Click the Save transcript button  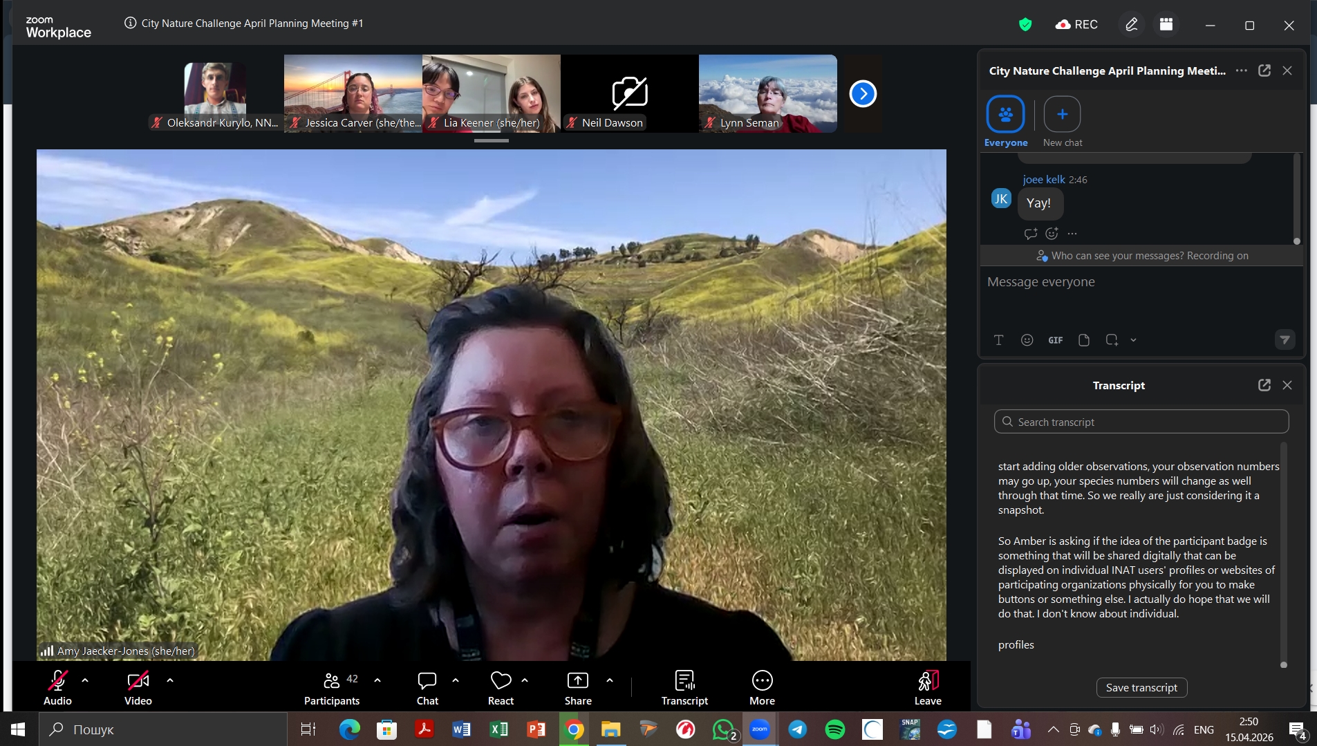point(1141,687)
